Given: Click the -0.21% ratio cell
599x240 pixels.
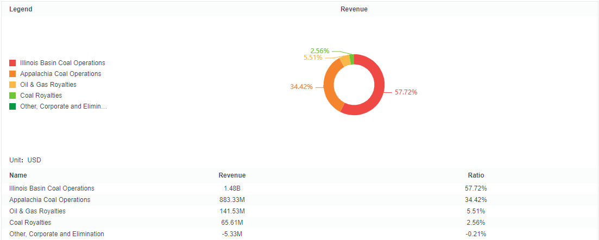Looking at the screenshot, I should (476, 234).
